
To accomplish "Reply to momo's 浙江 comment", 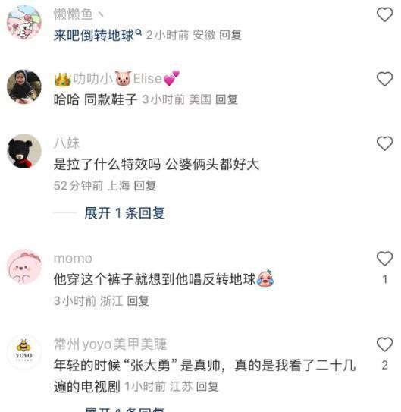I will point(138,301).
